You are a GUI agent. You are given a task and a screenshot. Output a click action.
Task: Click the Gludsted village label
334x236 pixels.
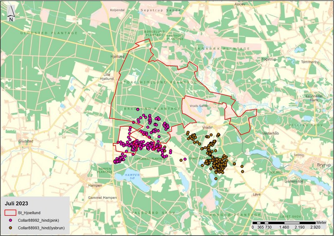[25, 141]
